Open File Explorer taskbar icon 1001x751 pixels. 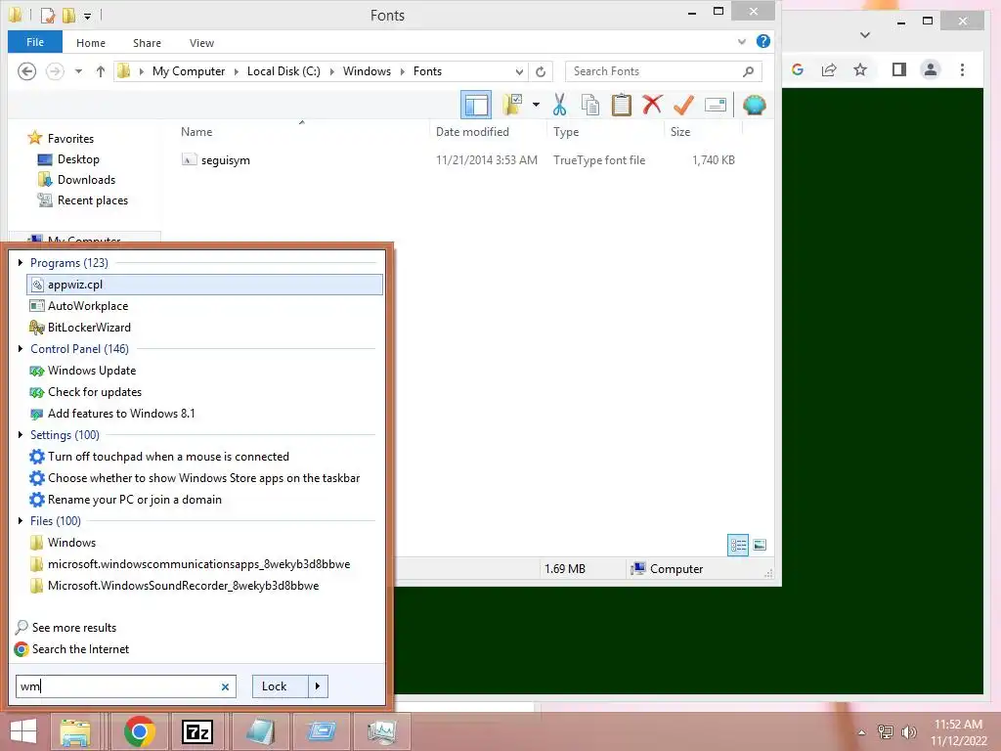pos(74,731)
